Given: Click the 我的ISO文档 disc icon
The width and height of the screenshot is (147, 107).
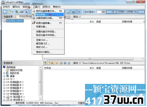Looking at the screenshot, I should [x=8, y=70].
